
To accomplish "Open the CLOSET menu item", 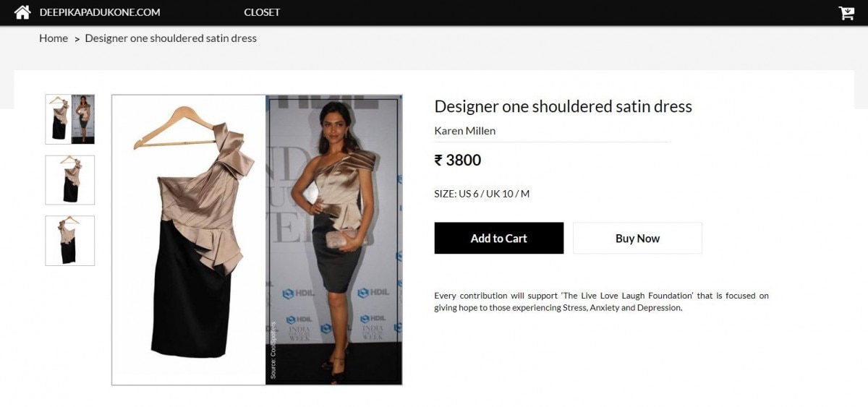I will click(262, 12).
